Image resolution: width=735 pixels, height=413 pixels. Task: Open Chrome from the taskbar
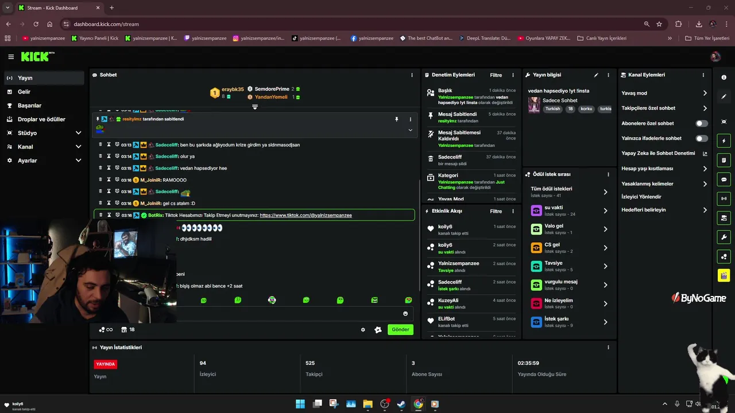pyautogui.click(x=418, y=404)
